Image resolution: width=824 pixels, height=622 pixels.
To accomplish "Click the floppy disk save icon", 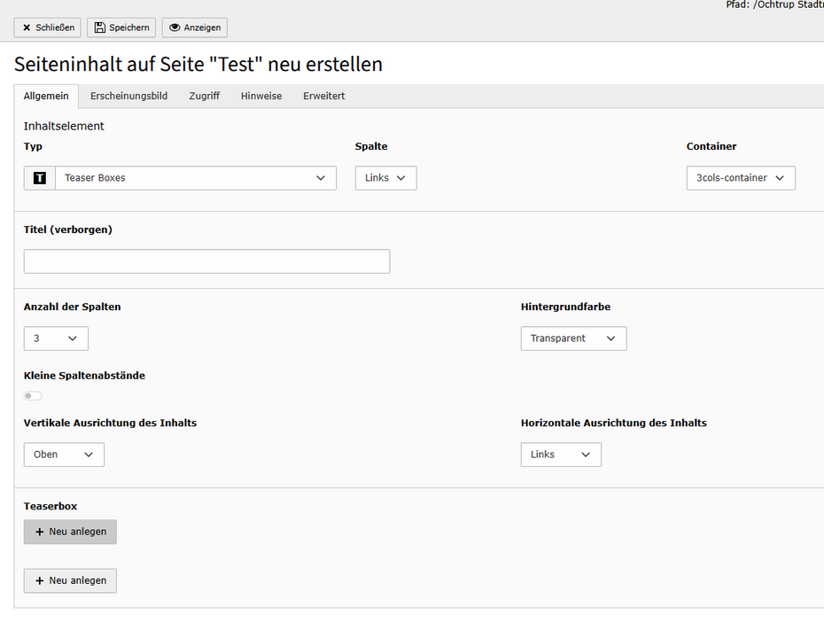I will point(100,27).
